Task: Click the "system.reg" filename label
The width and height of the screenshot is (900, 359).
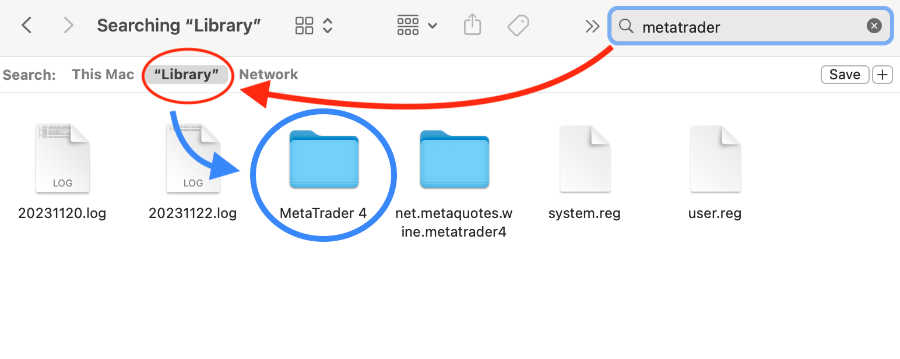Action: pos(585,213)
